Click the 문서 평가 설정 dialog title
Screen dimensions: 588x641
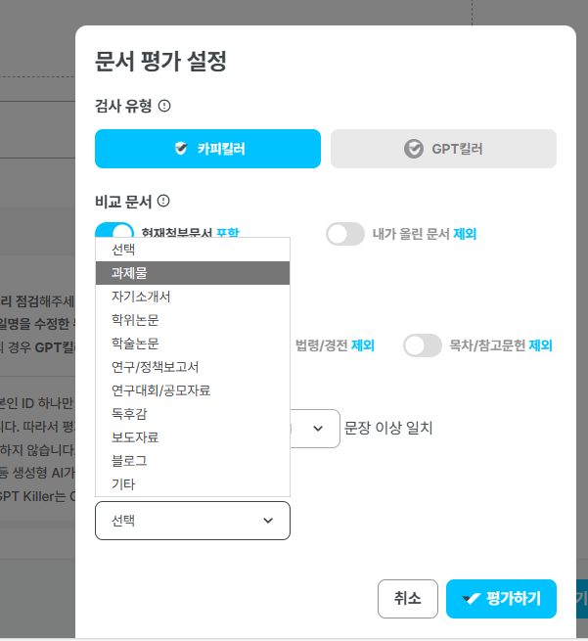pos(160,62)
